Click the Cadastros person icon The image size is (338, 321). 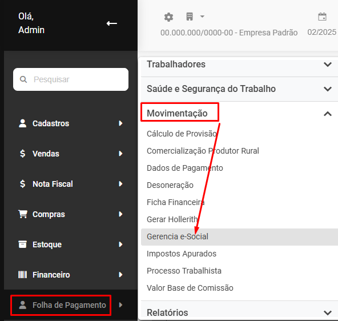pyautogui.click(x=23, y=123)
